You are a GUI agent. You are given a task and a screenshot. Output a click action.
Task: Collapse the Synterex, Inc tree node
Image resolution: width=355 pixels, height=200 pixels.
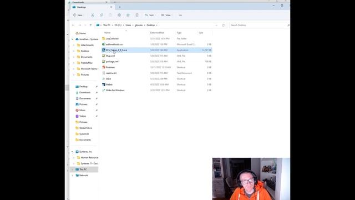[x=73, y=152]
